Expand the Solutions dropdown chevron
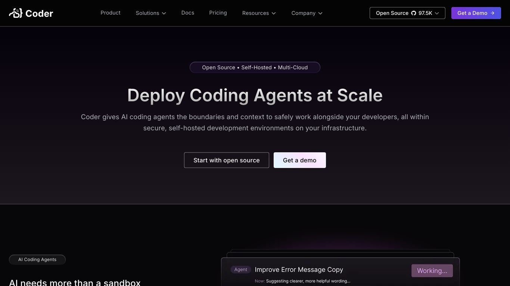The image size is (510, 286). (x=164, y=13)
